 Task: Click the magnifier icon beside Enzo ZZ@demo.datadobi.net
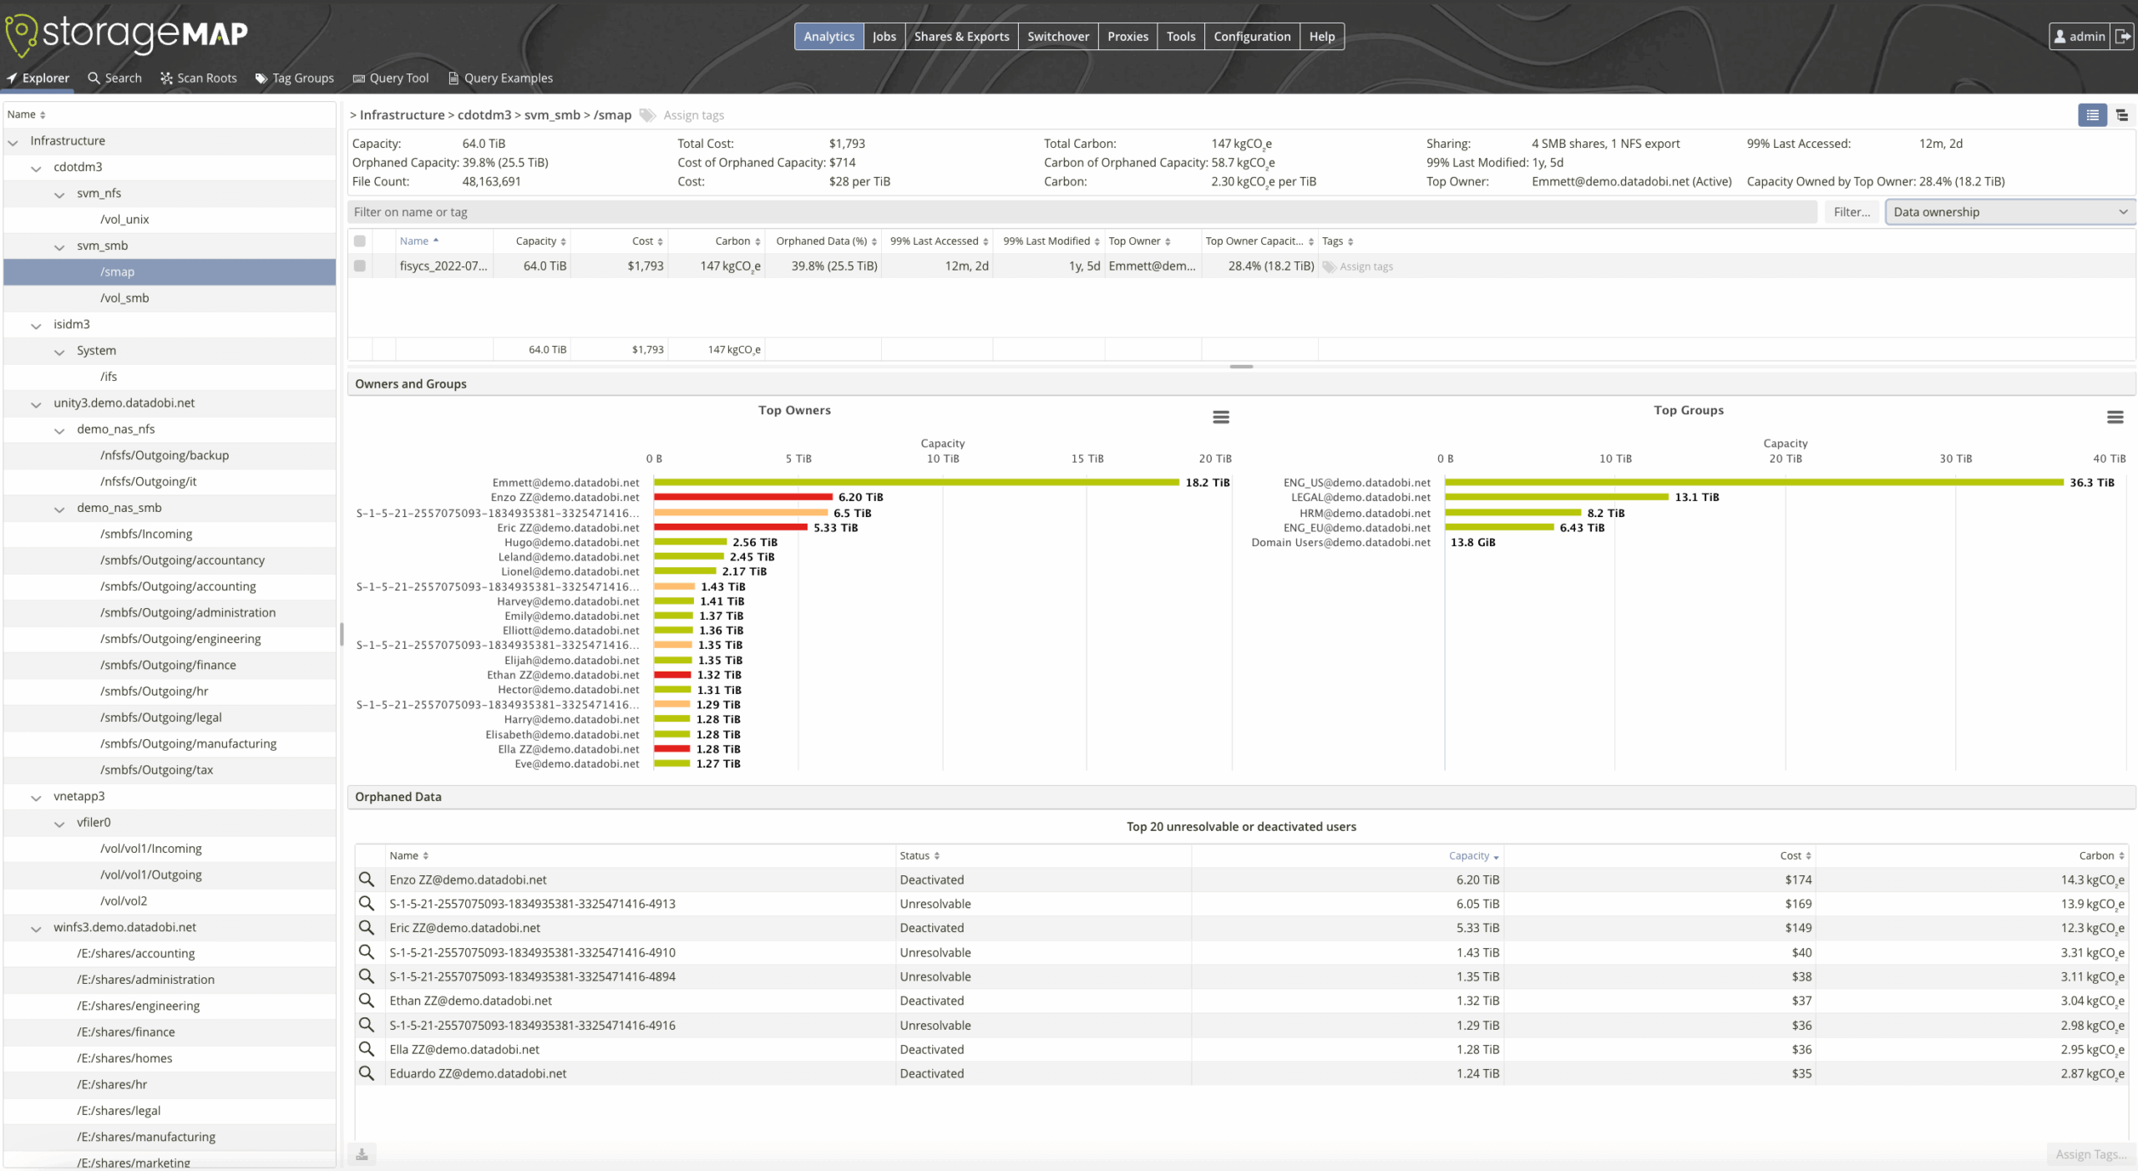pos(367,880)
